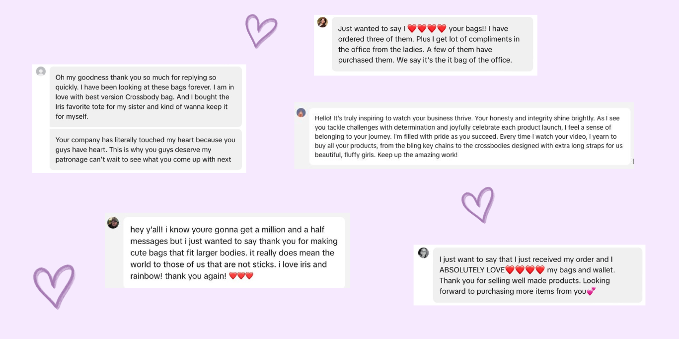Open the "hey y'all! i know youre" message
Image resolution: width=679 pixels, height=339 pixels.
coord(234,252)
